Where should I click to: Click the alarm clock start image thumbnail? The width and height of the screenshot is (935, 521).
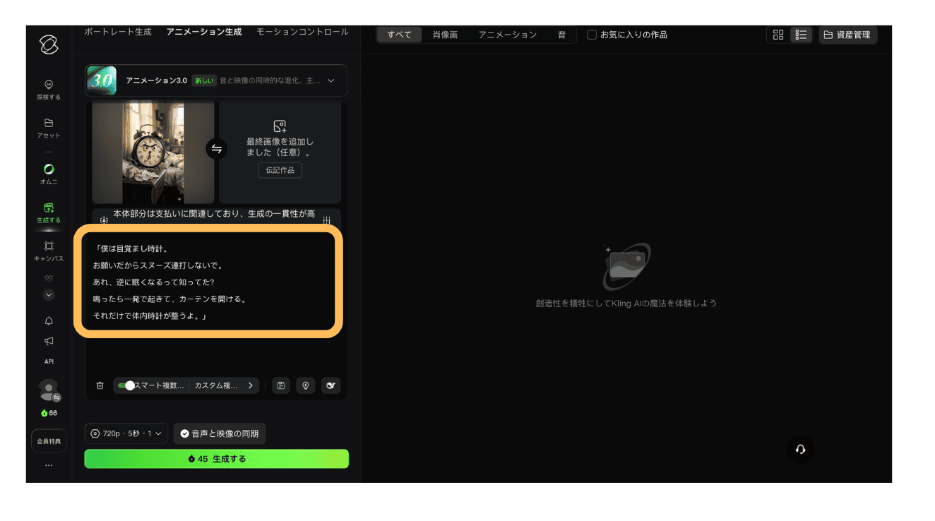coord(153,152)
